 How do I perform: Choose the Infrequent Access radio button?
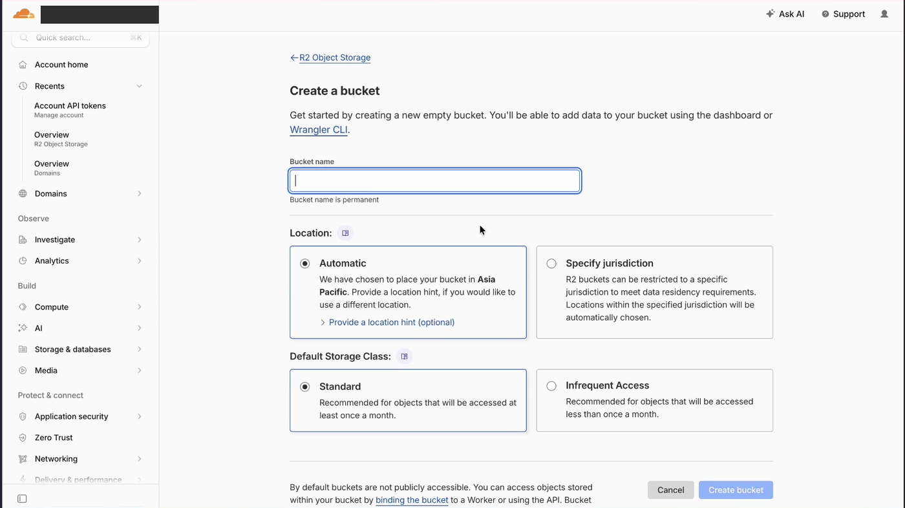(551, 386)
